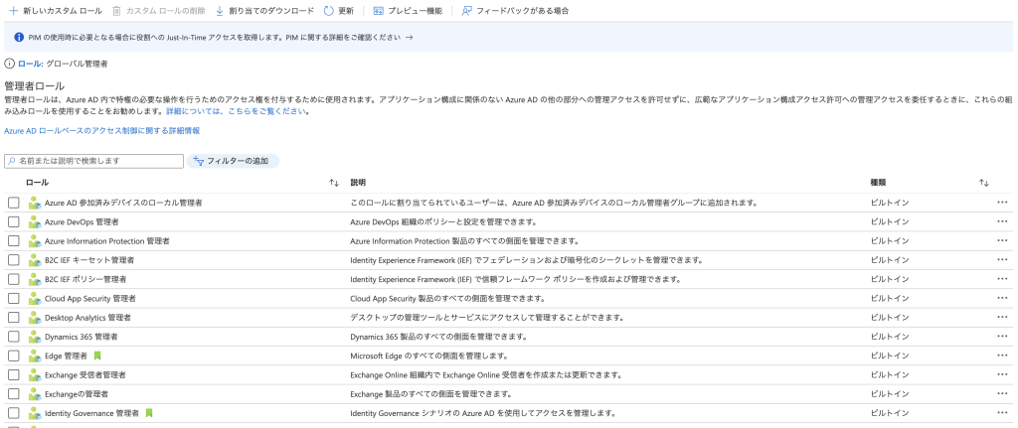Open Desktop Analytics 管理者 role
The image size is (1018, 428).
click(x=88, y=319)
